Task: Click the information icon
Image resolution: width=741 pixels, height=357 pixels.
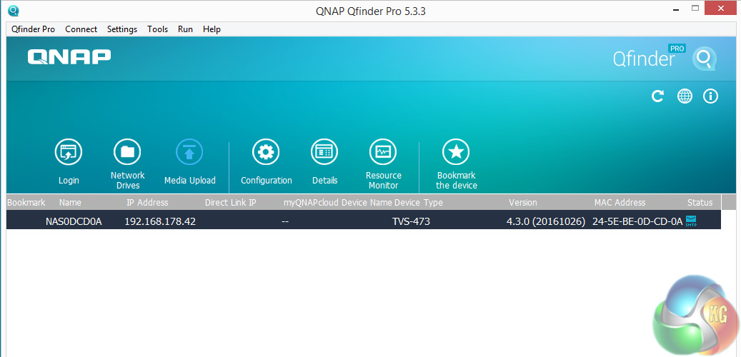Action: point(710,96)
